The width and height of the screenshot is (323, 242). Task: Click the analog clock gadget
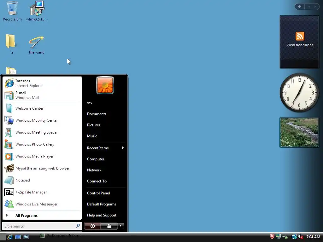(x=299, y=93)
